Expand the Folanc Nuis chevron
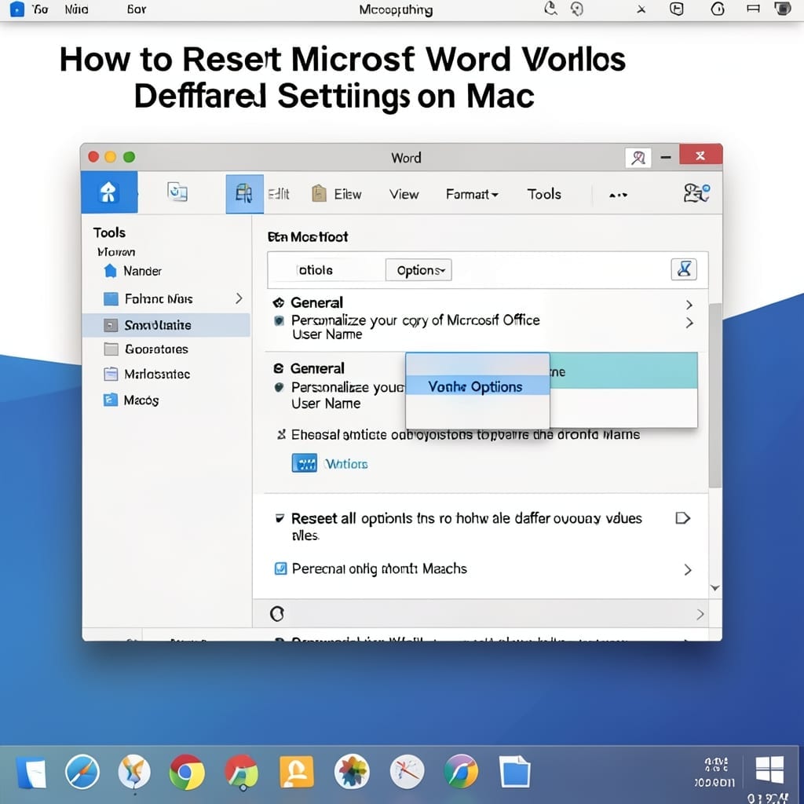Image resolution: width=804 pixels, height=804 pixels. click(x=239, y=298)
